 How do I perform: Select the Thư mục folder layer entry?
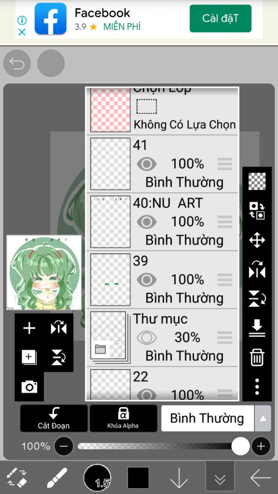coord(162,338)
